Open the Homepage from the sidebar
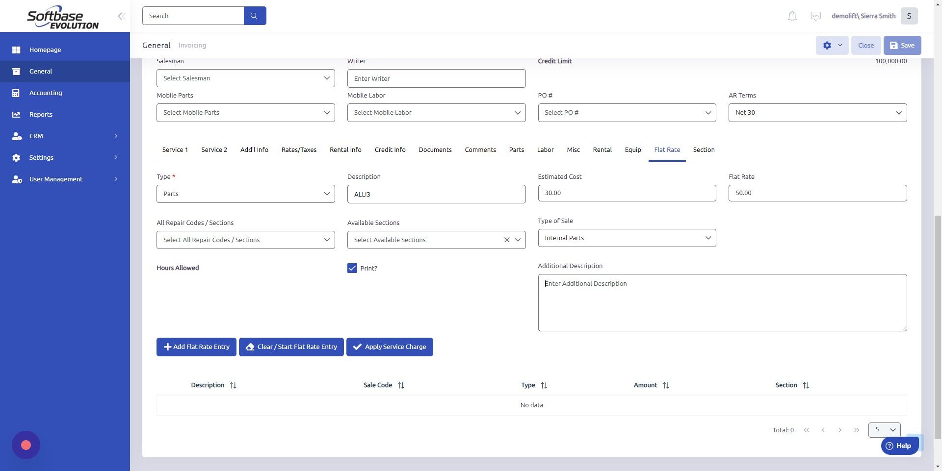 [45, 50]
